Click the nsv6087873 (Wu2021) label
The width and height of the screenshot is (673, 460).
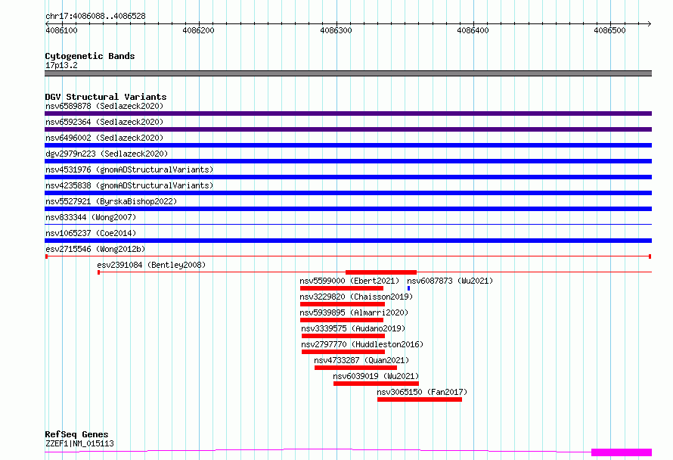point(450,281)
